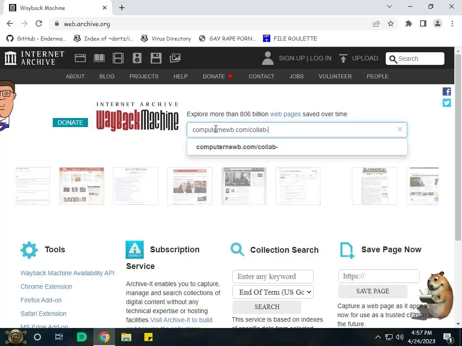Open Chrome from the taskbar

pos(104,337)
